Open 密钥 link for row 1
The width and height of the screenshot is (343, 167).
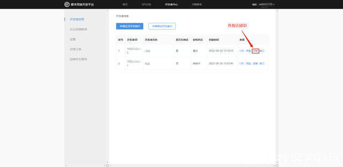point(248,51)
